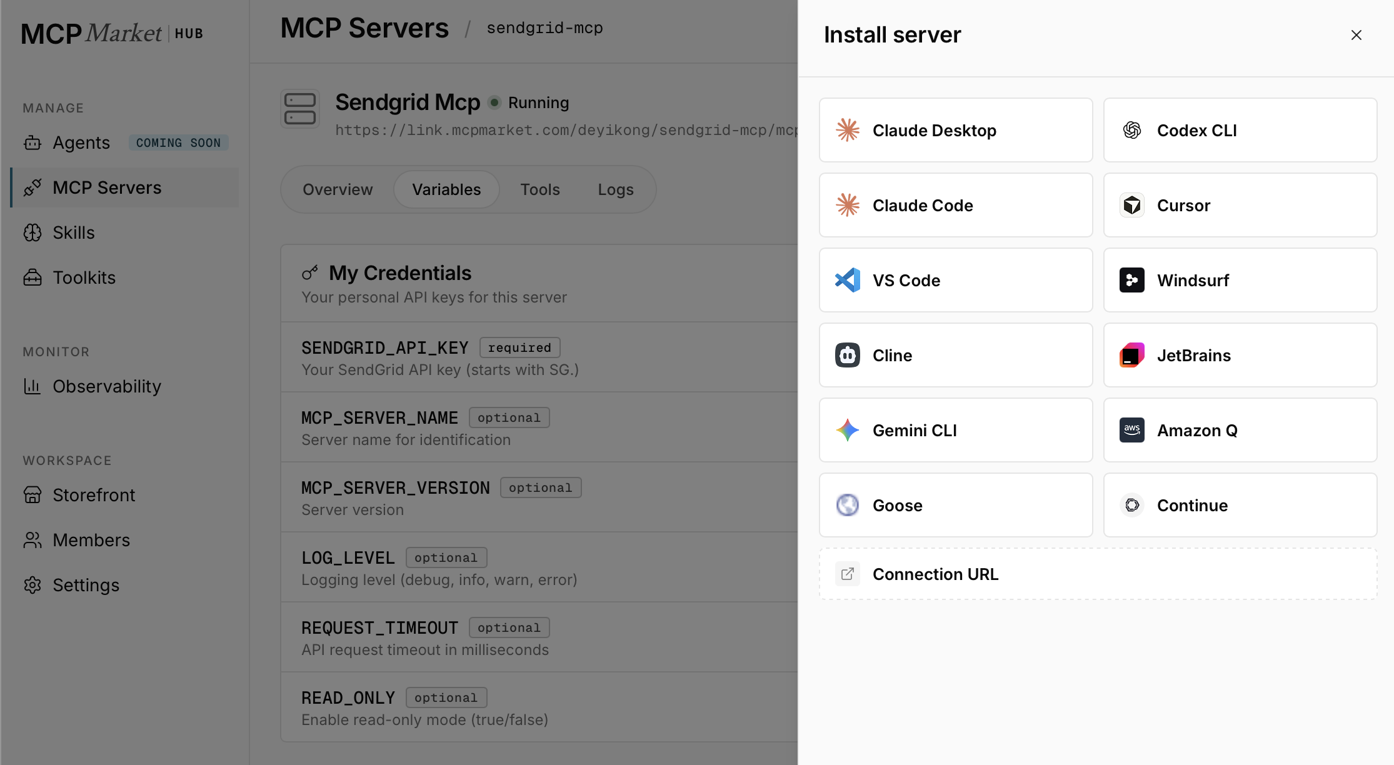Open Settings in the sidebar
The image size is (1394, 765).
124,585
